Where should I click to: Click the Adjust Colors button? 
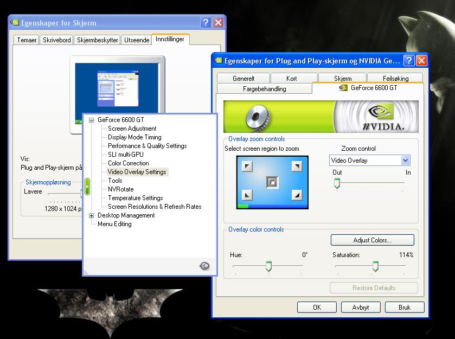373,240
